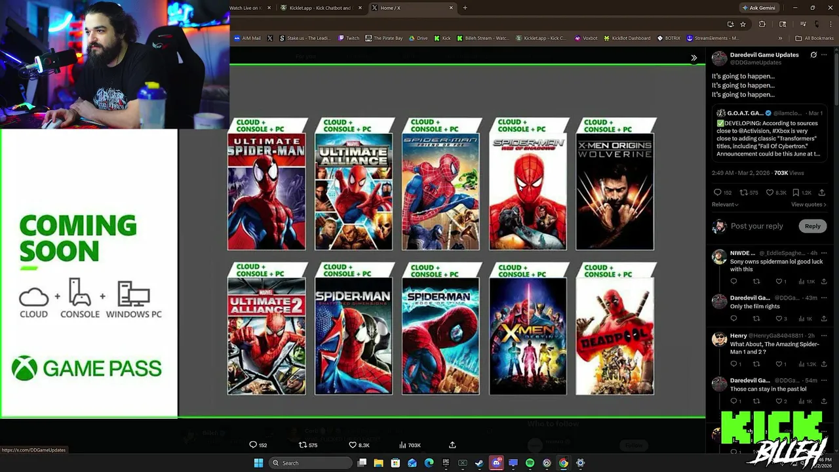Click repost icon showing 575 in sidebar post
Image resolution: width=839 pixels, height=472 pixels.
(743, 193)
